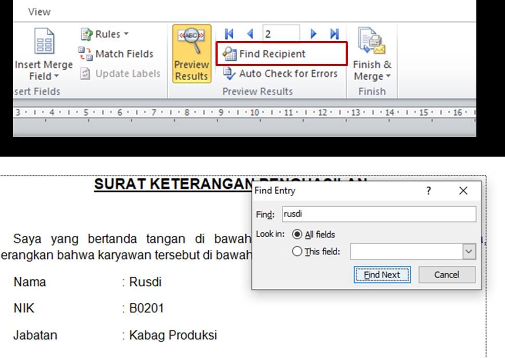Open the Insert Merge Field dropdown
The image size is (505, 358).
[x=44, y=71]
